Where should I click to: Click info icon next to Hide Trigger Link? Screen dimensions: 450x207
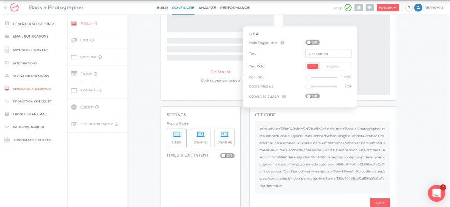[283, 42]
